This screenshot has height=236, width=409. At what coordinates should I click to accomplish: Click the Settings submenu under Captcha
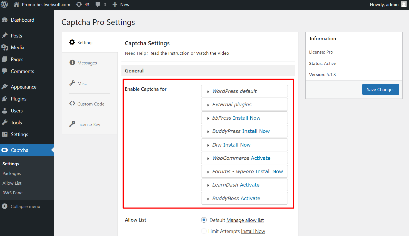pyautogui.click(x=11, y=164)
